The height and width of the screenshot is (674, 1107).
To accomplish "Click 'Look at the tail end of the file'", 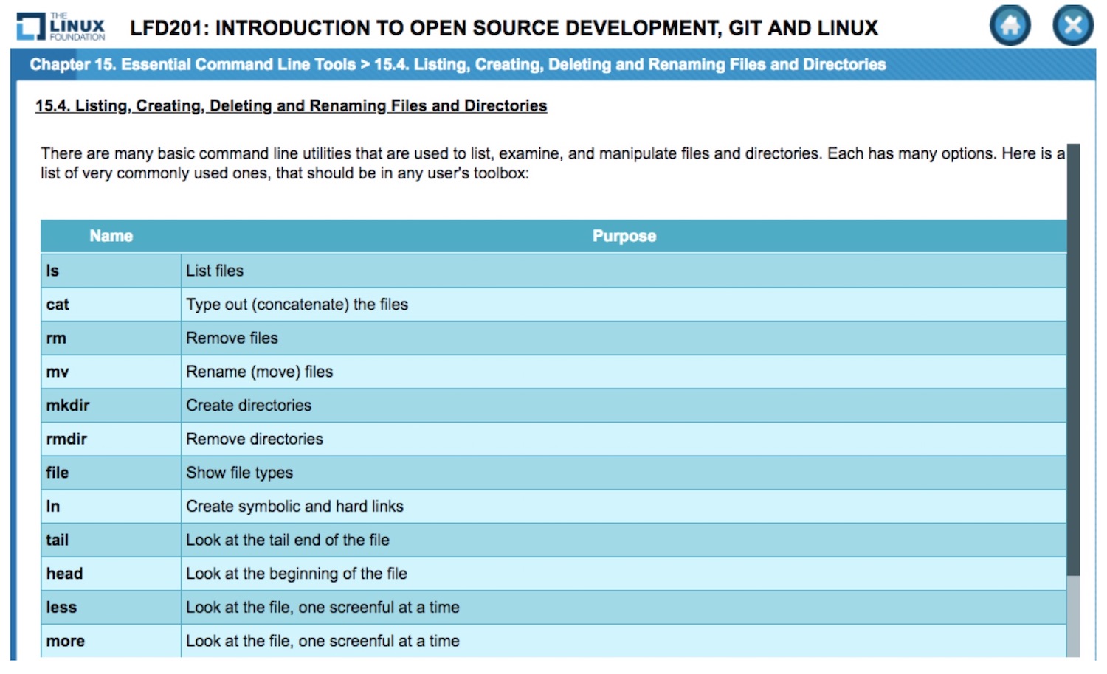I will (288, 541).
